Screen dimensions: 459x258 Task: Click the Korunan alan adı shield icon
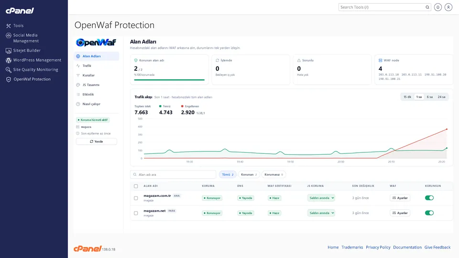point(136,60)
